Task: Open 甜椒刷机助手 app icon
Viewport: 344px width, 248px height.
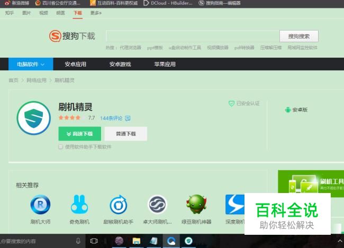Action: [x=119, y=204]
